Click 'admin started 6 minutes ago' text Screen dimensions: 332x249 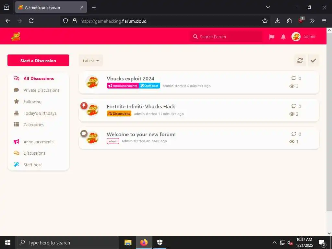point(186,86)
